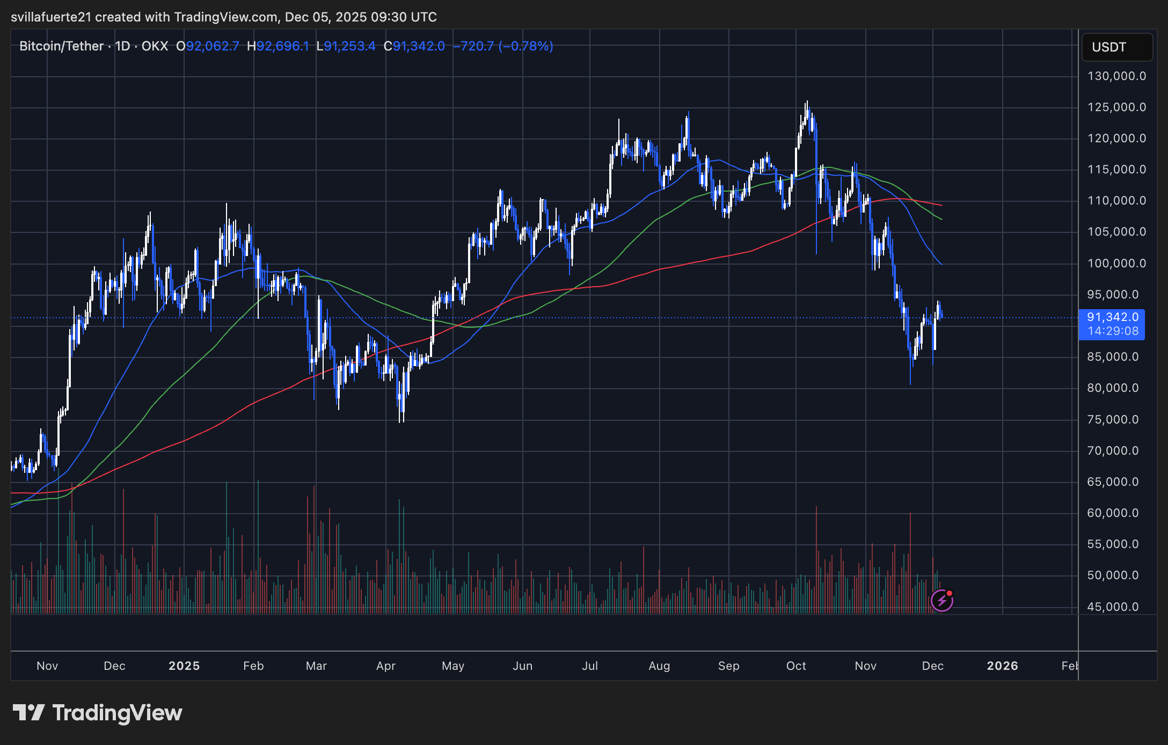The width and height of the screenshot is (1168, 745).
Task: Click the blue current price label 91,342.0
Action: [x=1111, y=317]
